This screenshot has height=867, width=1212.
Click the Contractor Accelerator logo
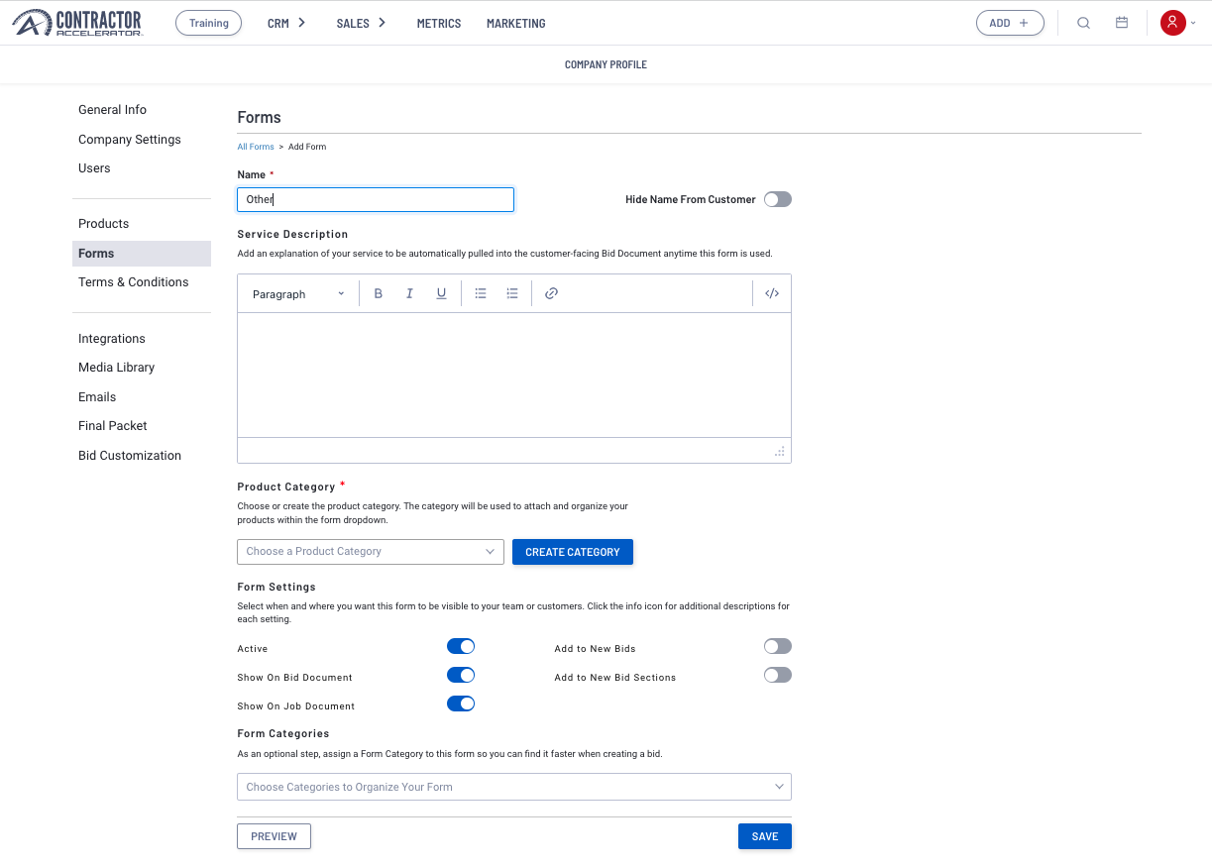click(x=77, y=23)
